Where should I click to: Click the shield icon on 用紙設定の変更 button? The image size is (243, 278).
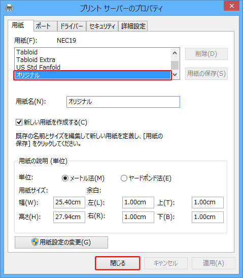coord(35,242)
